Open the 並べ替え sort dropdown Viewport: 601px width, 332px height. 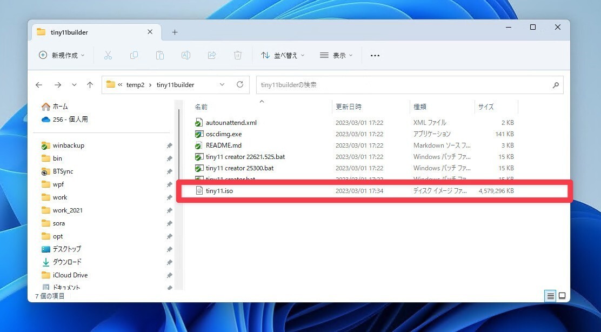283,55
